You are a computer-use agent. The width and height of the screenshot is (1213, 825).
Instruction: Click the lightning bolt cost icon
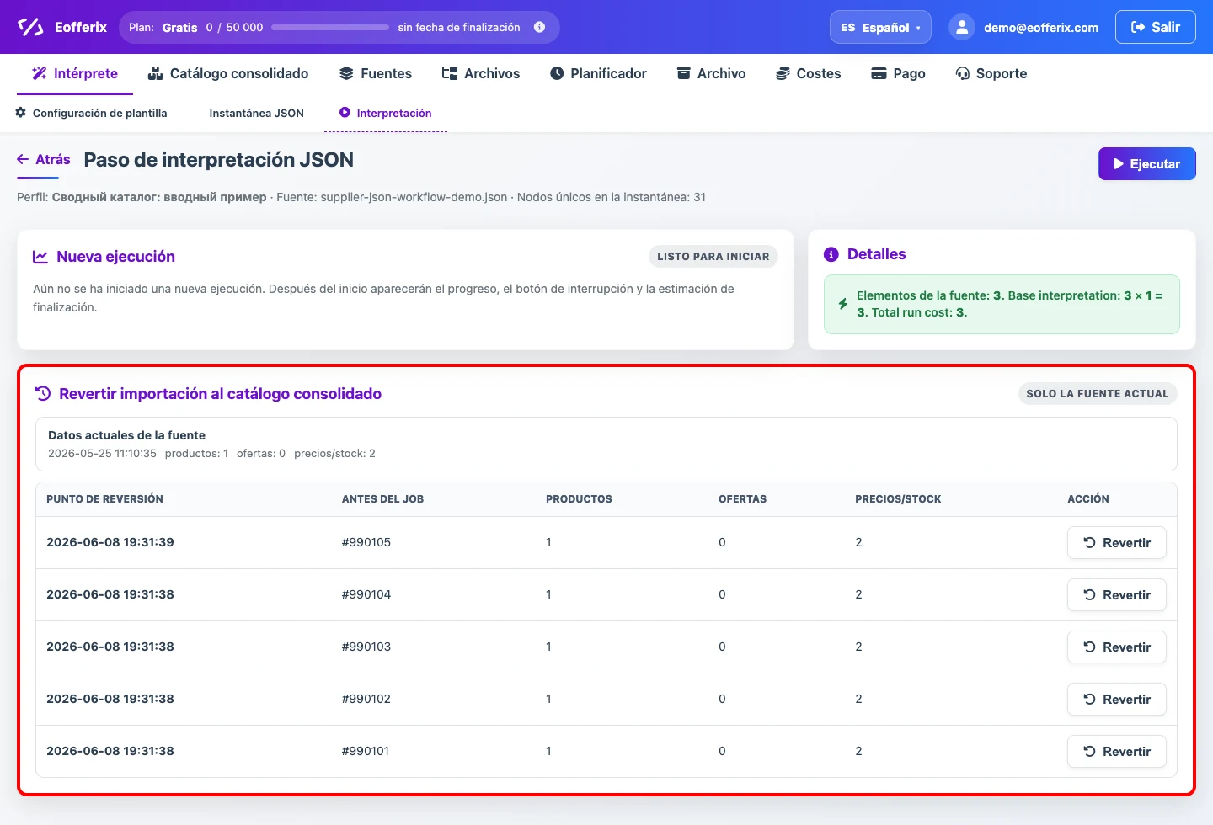(x=842, y=304)
